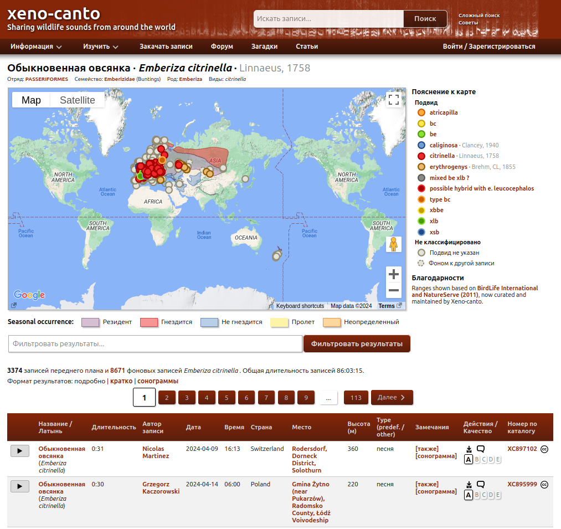Open the Статьи menu item
This screenshot has height=529, width=561.
pos(307,47)
